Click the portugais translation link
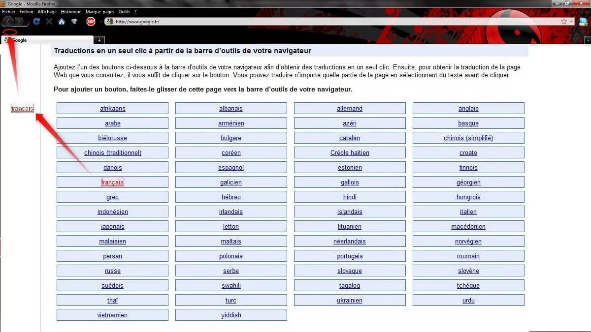 tap(350, 256)
